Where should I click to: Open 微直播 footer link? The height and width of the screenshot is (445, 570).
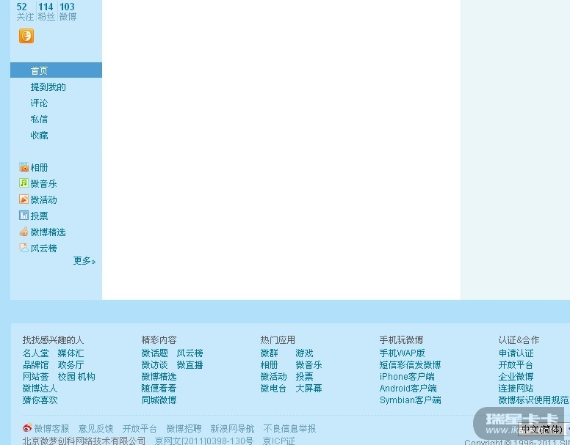[x=190, y=364]
